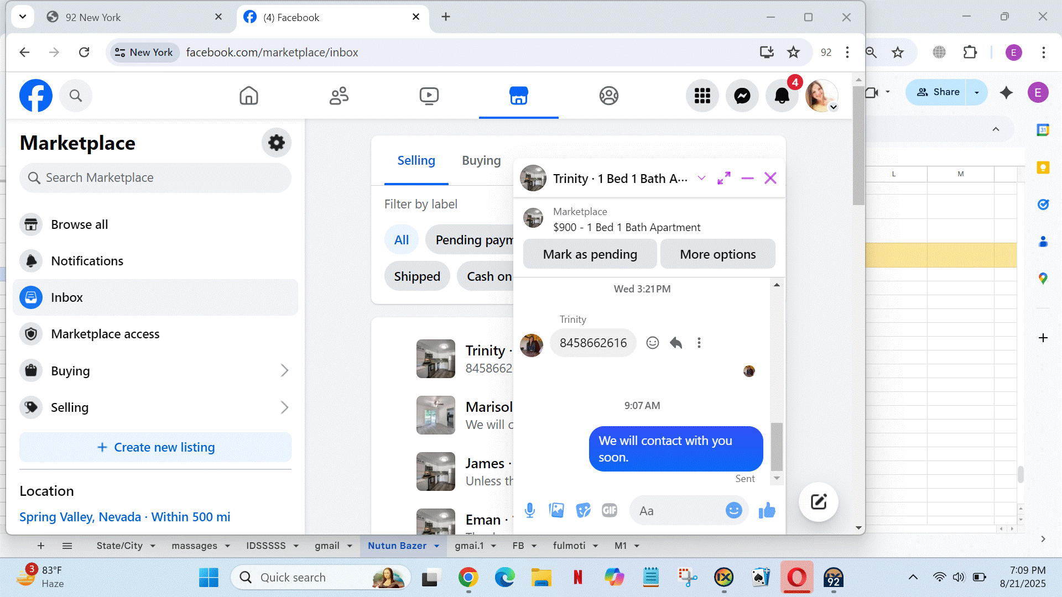Open Marketplace settings gear
The image size is (1062, 597).
[x=276, y=143]
